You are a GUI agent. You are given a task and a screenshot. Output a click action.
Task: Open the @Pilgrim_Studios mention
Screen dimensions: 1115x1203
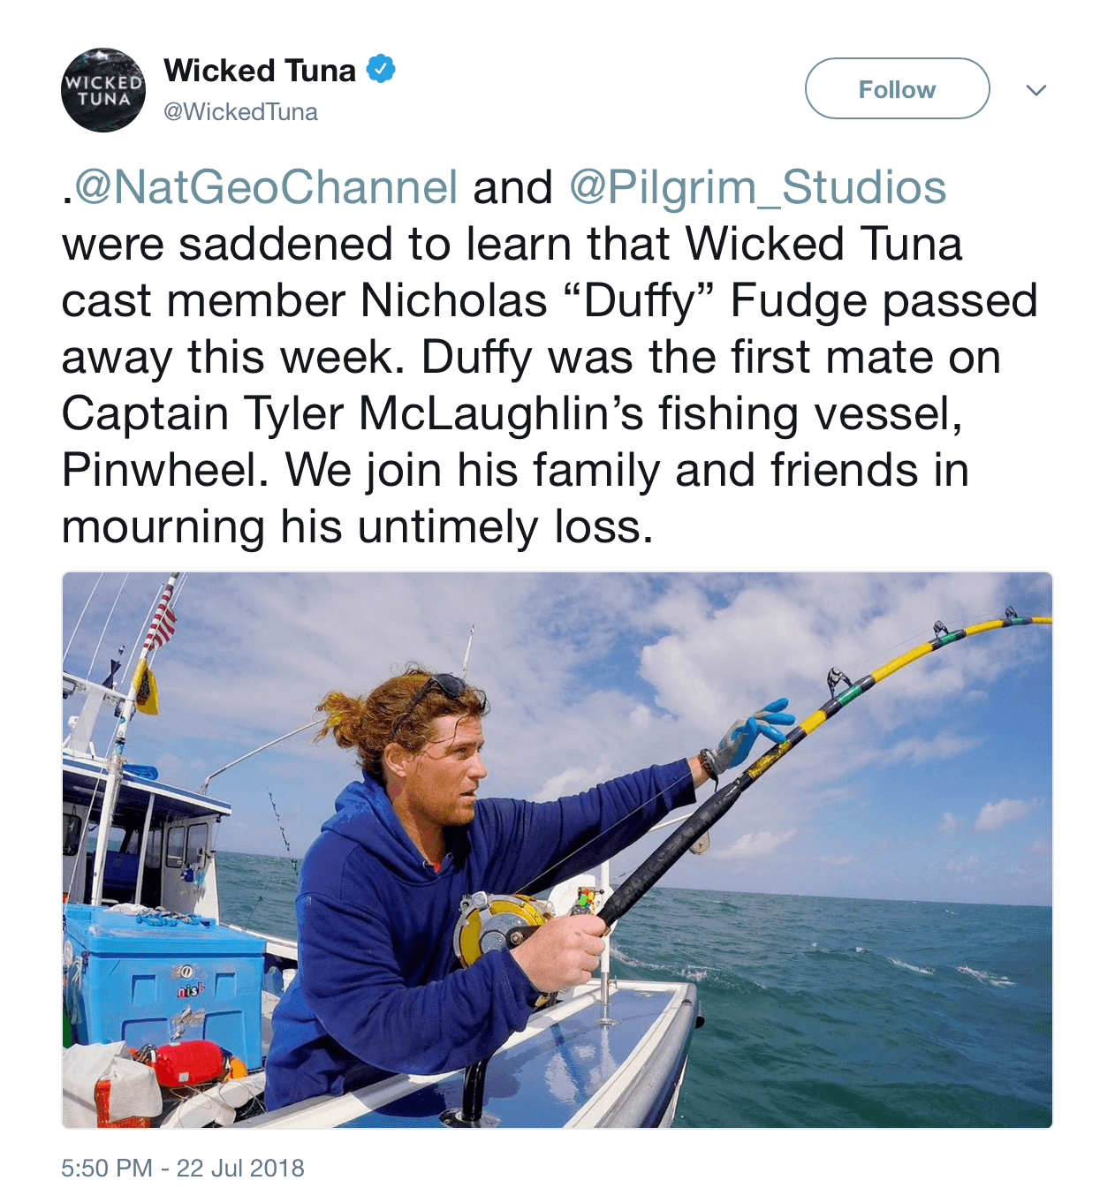coord(757,187)
